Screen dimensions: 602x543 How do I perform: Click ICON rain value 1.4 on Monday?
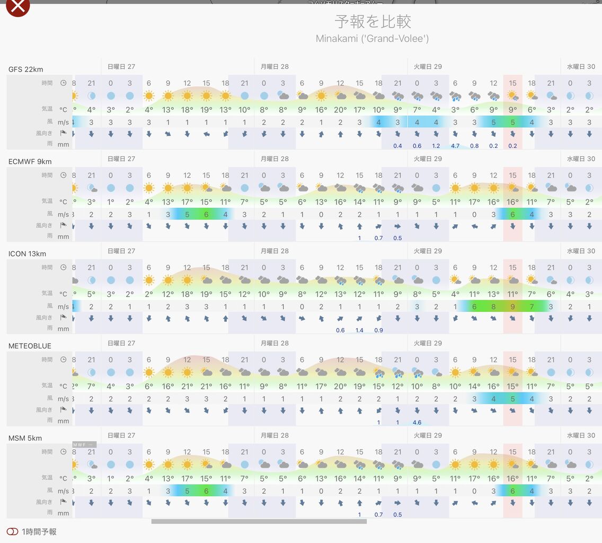click(359, 330)
